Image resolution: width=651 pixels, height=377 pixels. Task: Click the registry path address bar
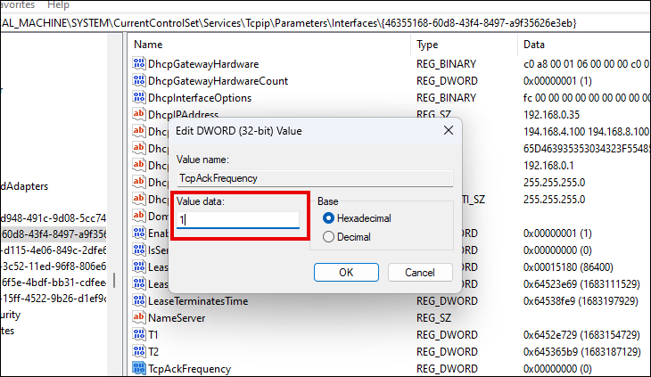pyautogui.click(x=325, y=23)
